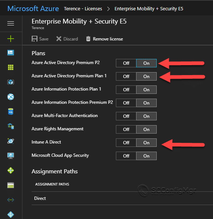
Task: Turn on Azure Active Directory Premium P2
Action: 146,63
